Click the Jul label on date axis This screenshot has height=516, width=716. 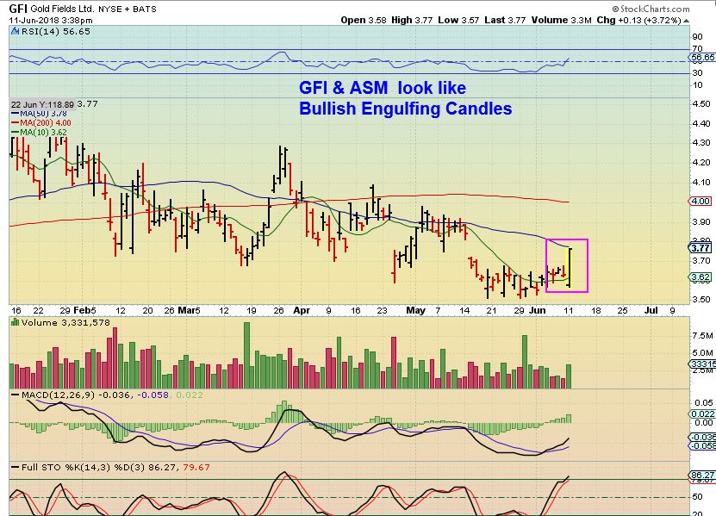[651, 310]
